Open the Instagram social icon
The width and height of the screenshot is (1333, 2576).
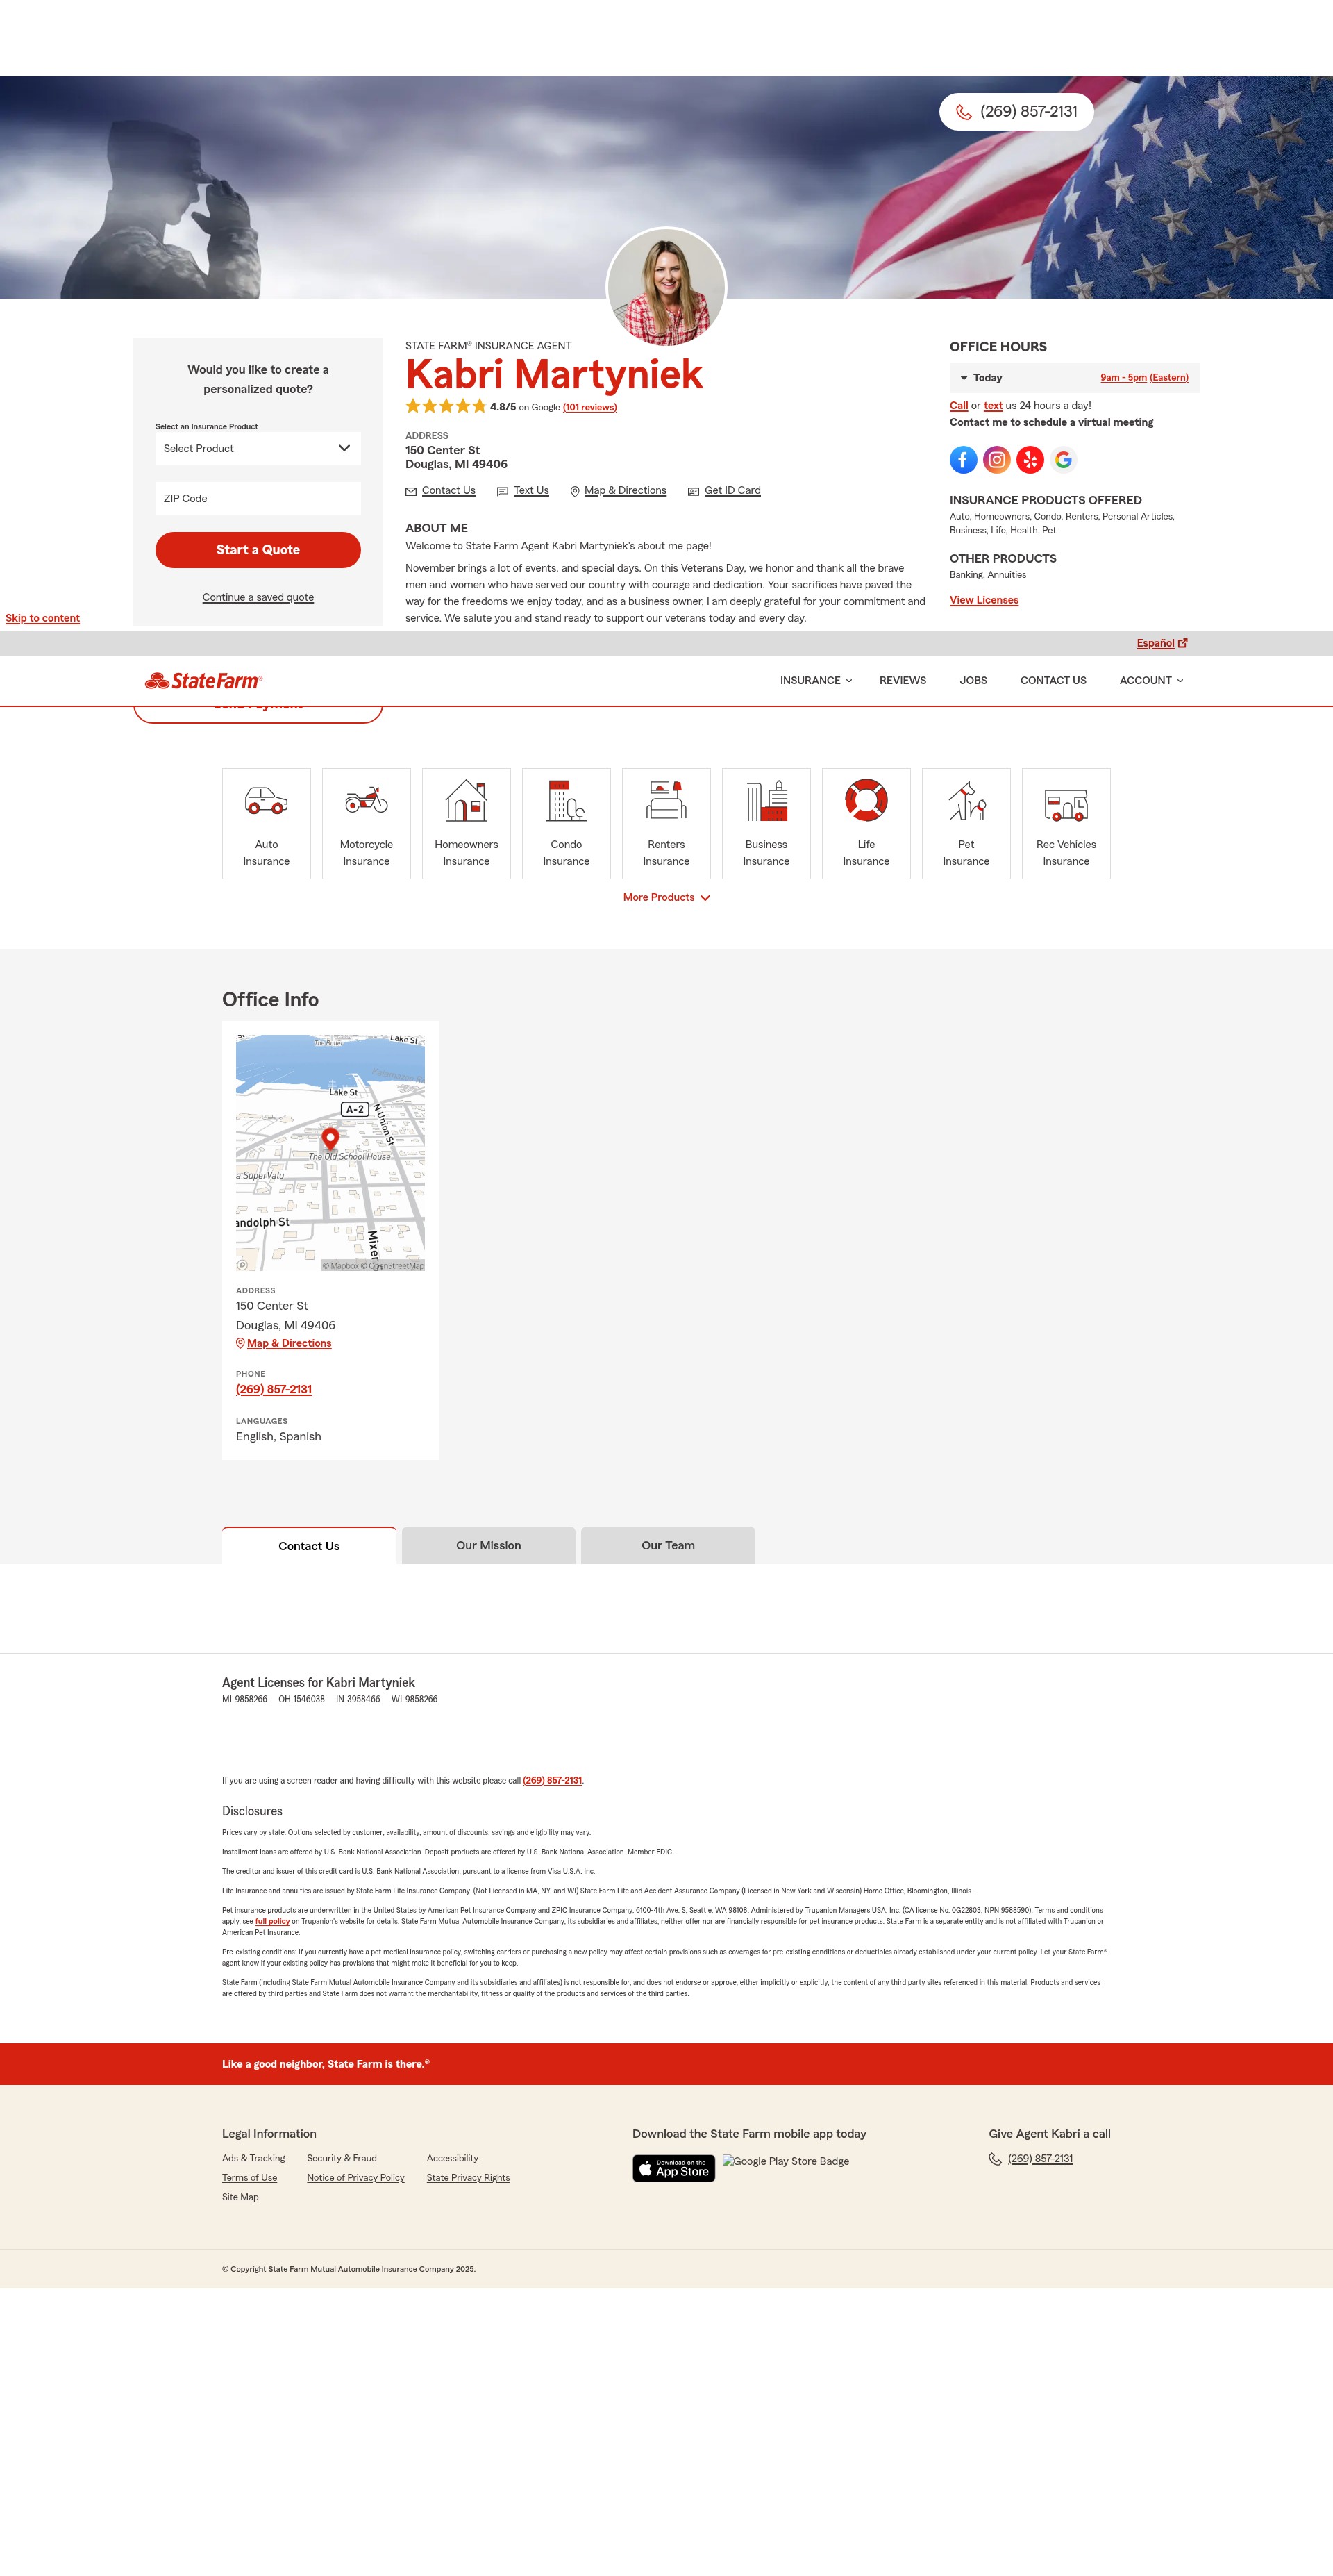(x=996, y=460)
